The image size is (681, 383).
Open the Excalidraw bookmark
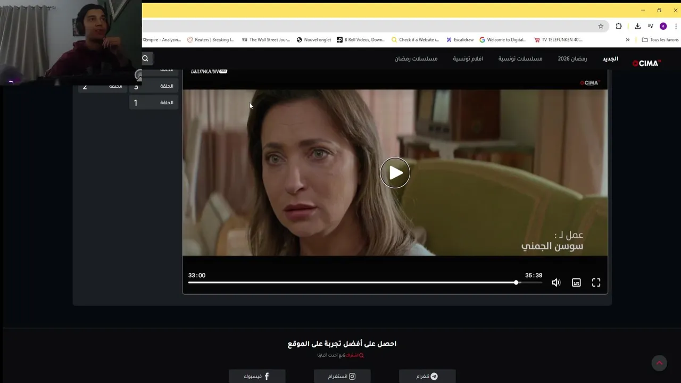click(x=460, y=40)
